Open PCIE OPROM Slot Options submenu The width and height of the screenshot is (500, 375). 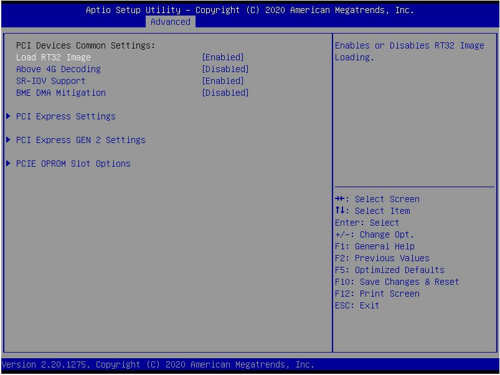point(73,164)
